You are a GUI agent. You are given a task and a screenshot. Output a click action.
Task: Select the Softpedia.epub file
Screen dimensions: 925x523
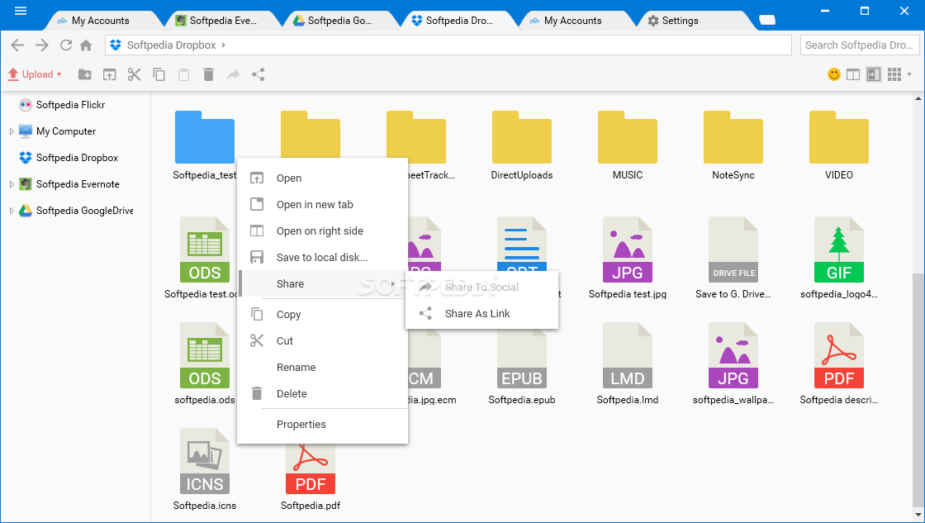point(521,363)
